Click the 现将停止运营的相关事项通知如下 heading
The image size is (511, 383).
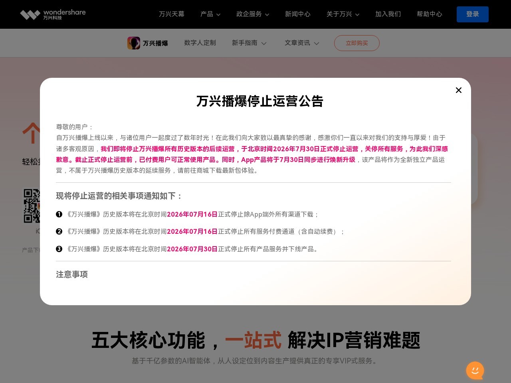(119, 196)
